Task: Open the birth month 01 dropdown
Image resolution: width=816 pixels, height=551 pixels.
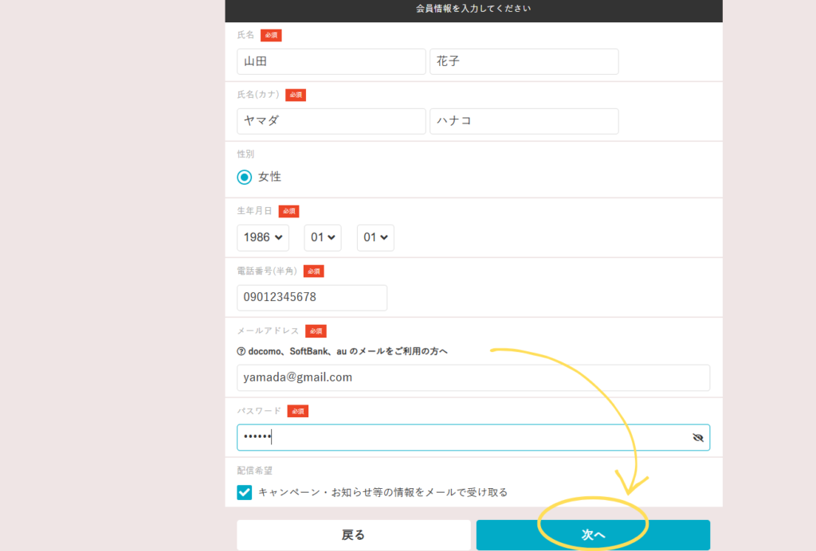Action: (323, 237)
